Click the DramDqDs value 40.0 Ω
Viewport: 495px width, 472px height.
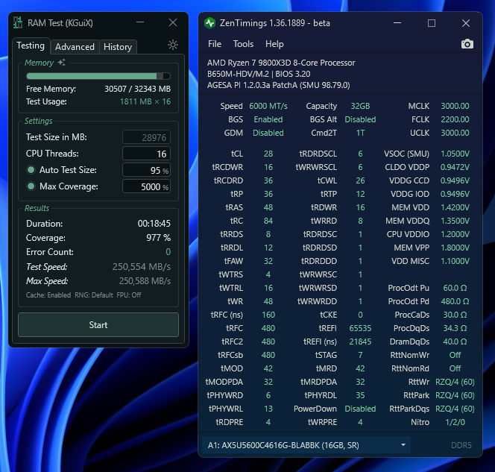click(x=455, y=342)
